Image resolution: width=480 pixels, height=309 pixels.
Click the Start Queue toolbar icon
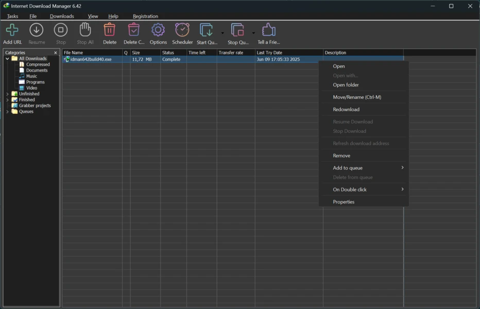206,30
